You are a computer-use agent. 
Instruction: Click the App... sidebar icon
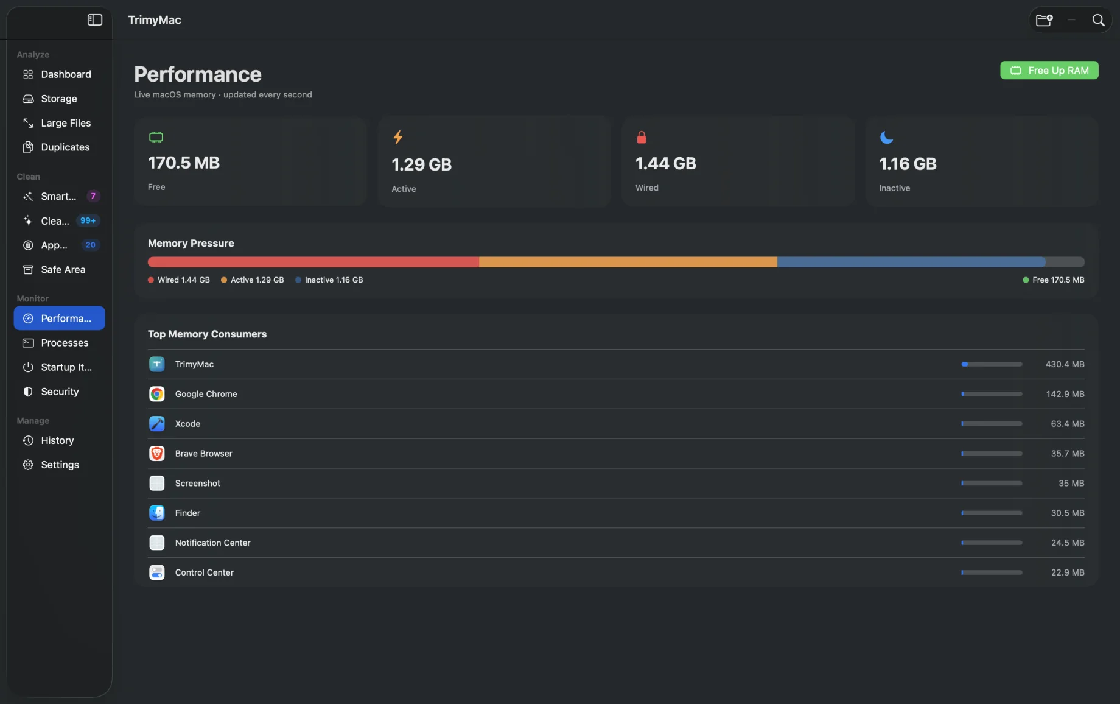click(x=28, y=245)
